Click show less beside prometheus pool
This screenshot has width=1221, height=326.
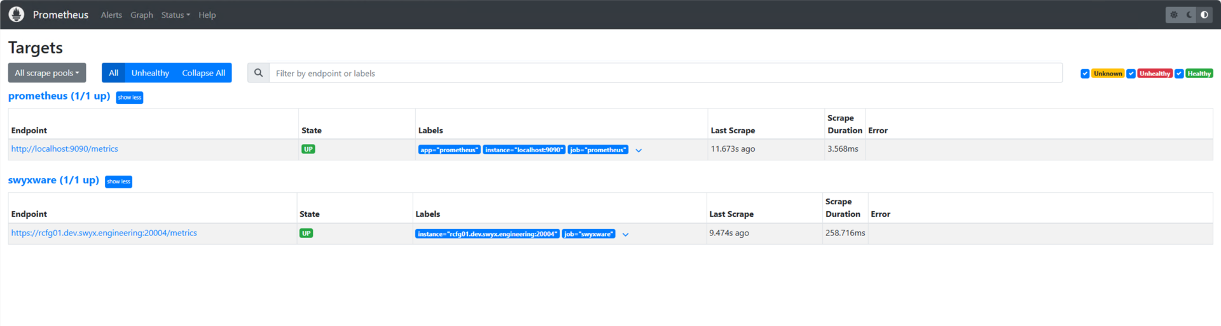pos(129,98)
